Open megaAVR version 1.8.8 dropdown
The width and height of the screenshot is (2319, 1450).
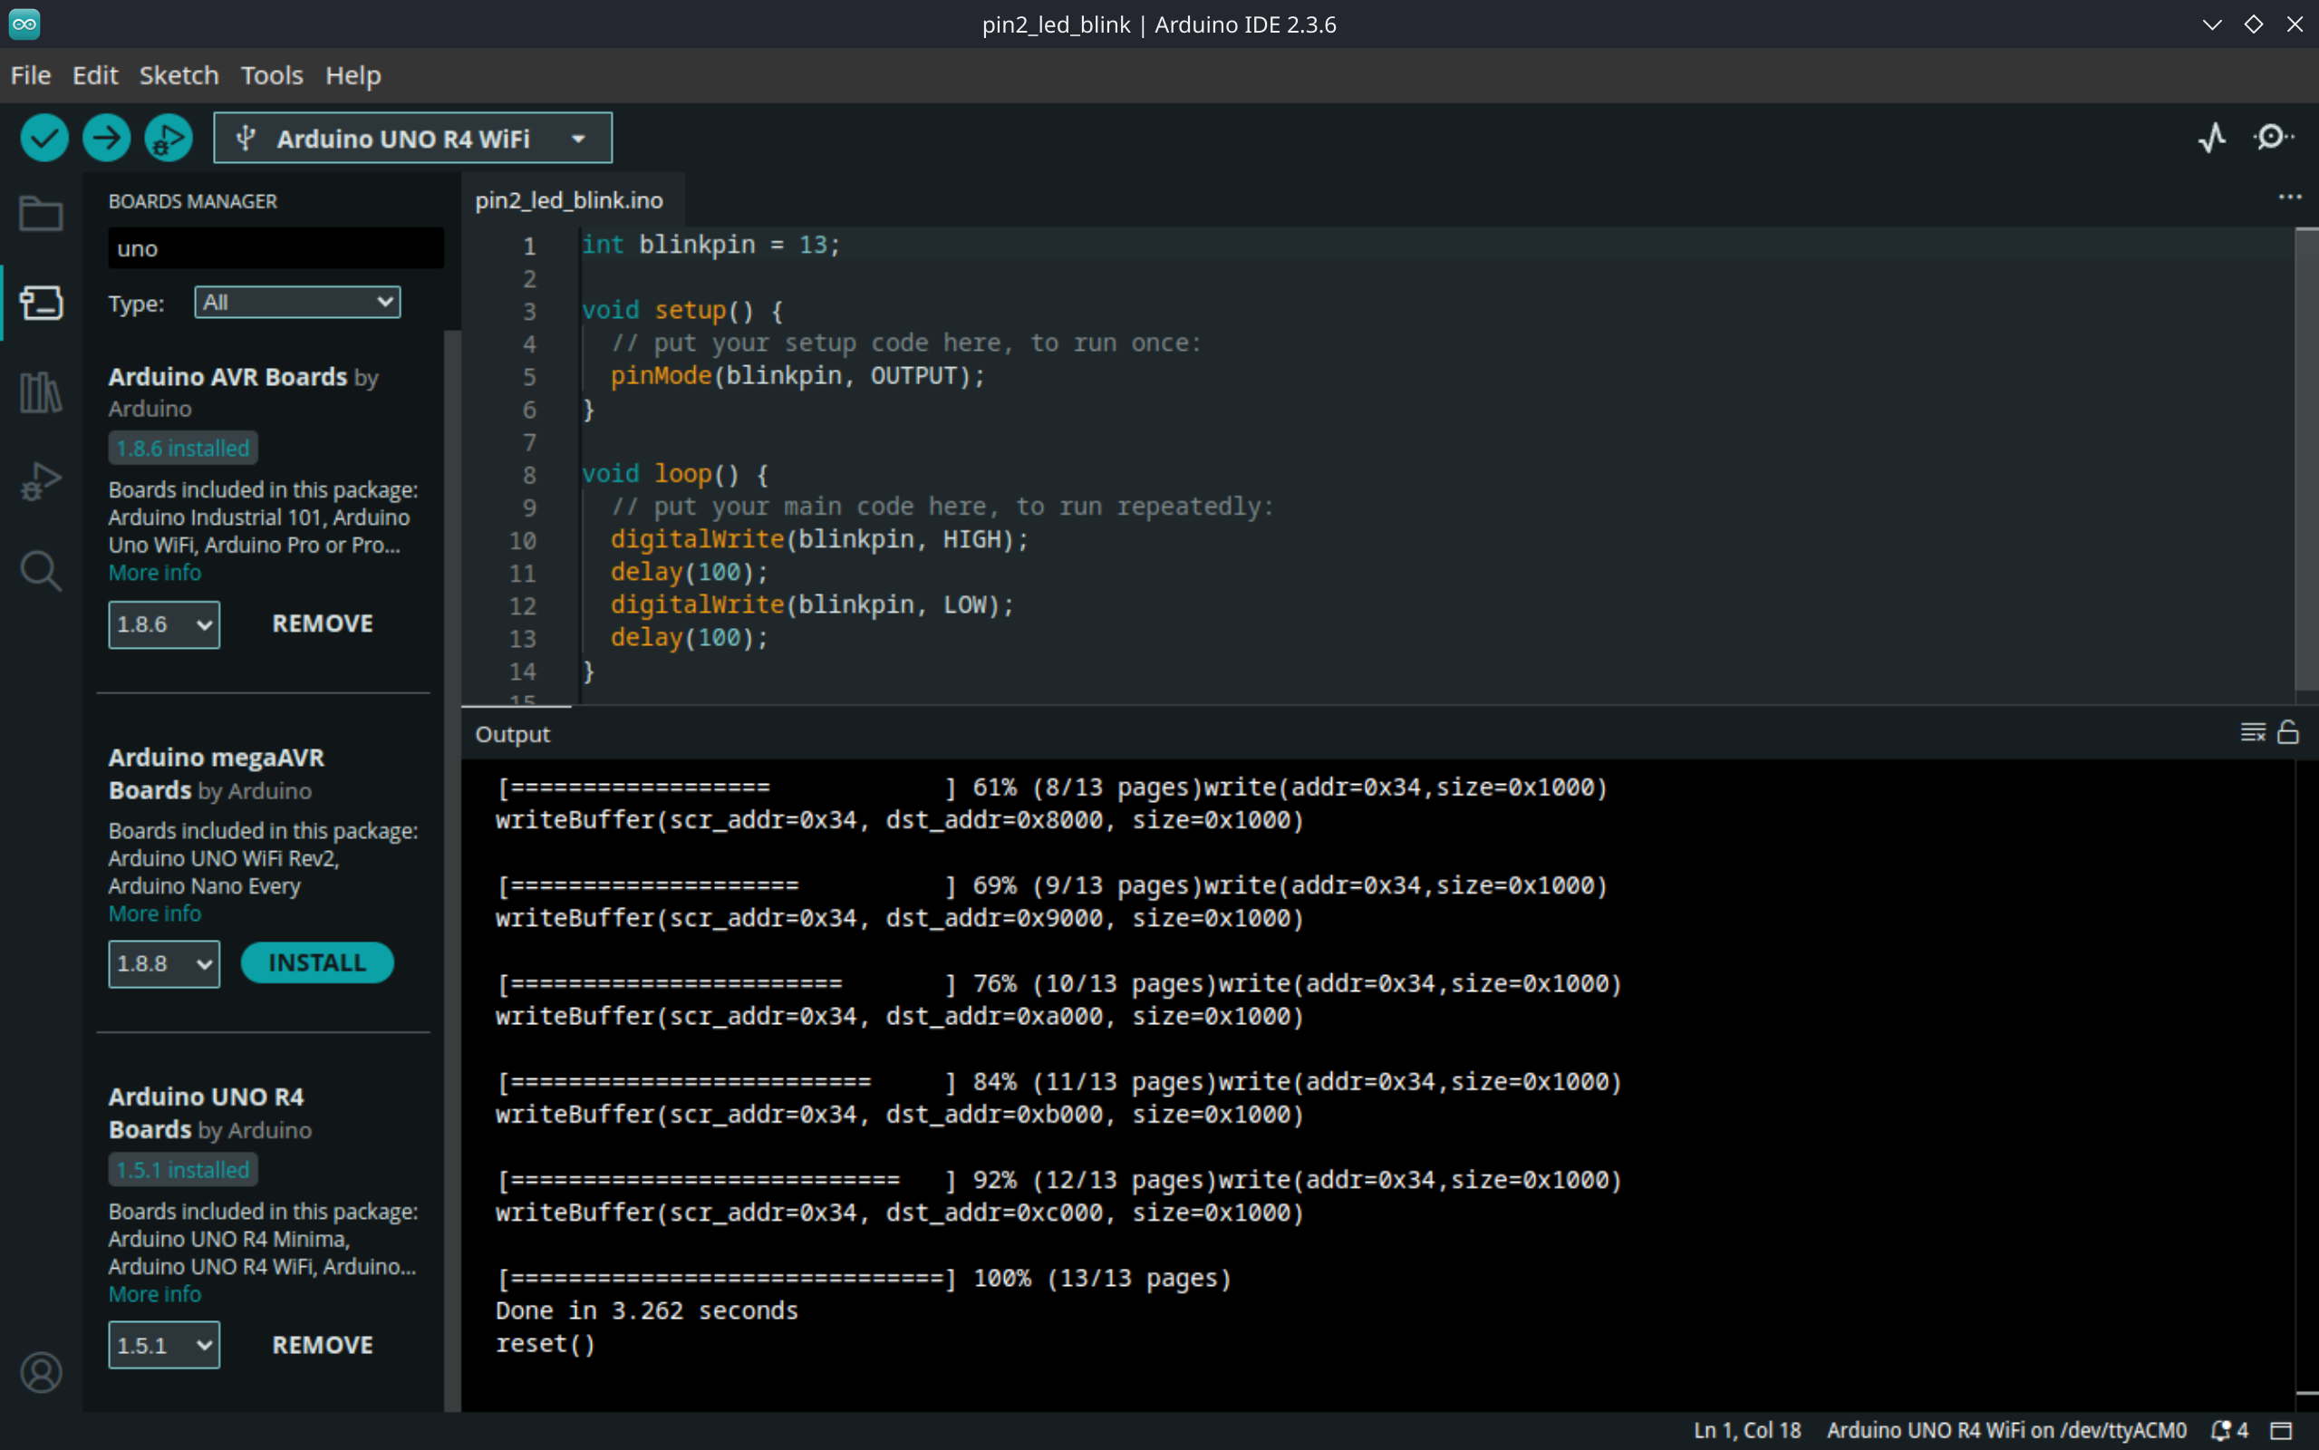pos(164,963)
